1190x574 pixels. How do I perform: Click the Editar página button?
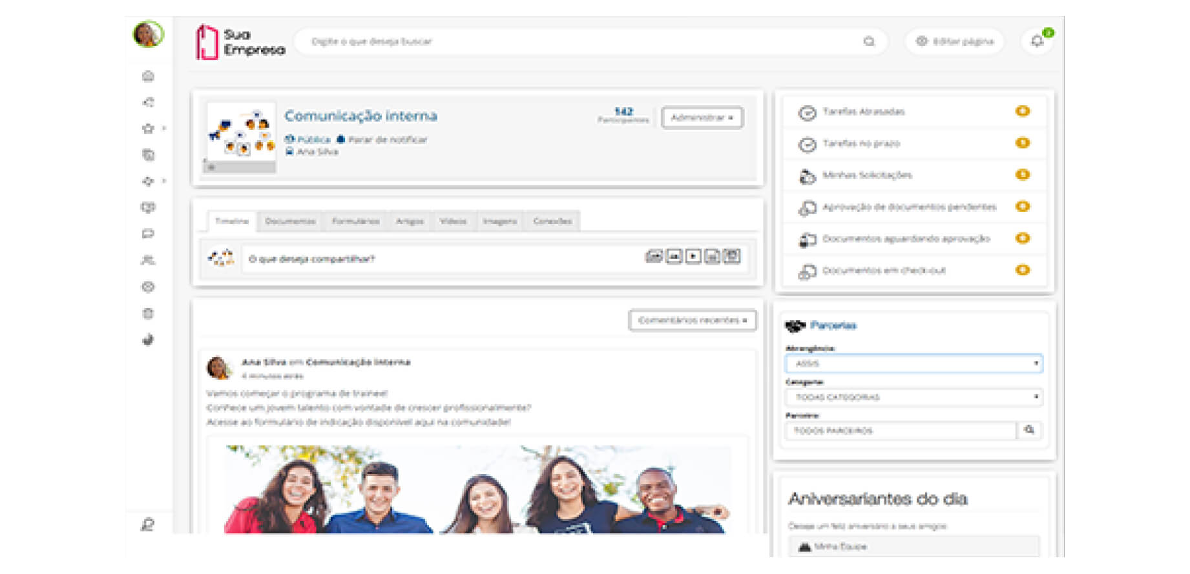954,41
